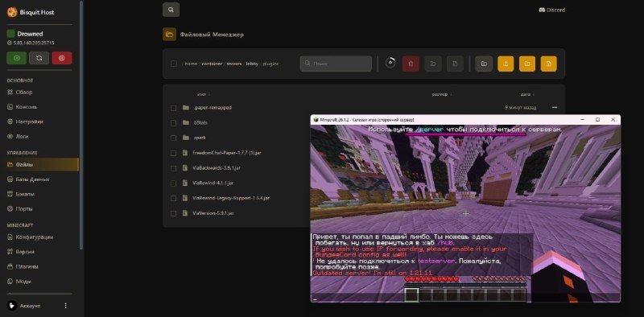The height and width of the screenshot is (317, 644).
Task: Open Бэкапы section icon
Action: (x=10, y=194)
